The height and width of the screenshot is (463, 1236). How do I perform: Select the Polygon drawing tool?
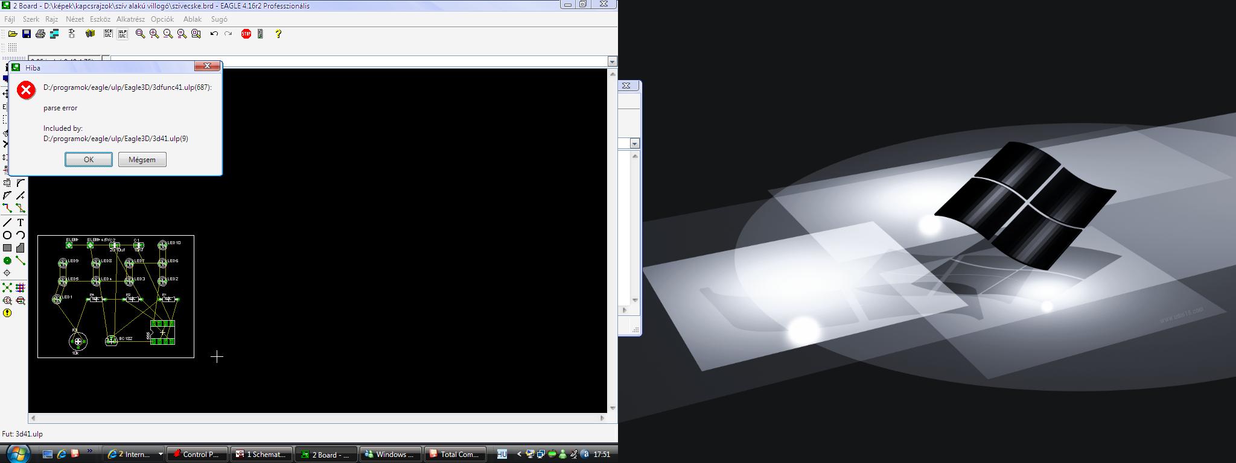pos(21,248)
